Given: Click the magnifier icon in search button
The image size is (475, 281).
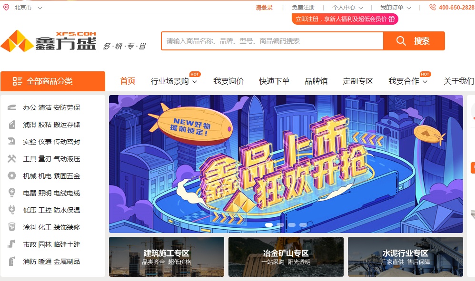Looking at the screenshot, I should tap(401, 41).
